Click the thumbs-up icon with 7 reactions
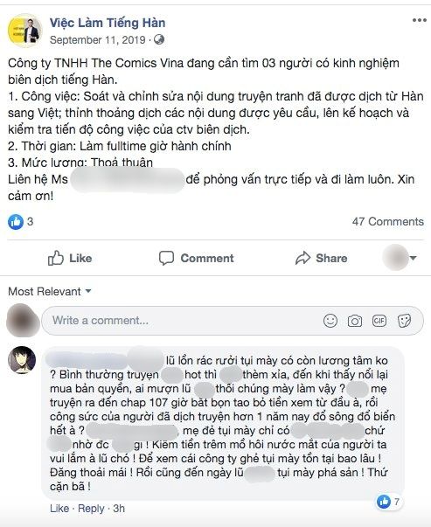Image resolution: width=431 pixels, height=527 pixels. coord(384,502)
